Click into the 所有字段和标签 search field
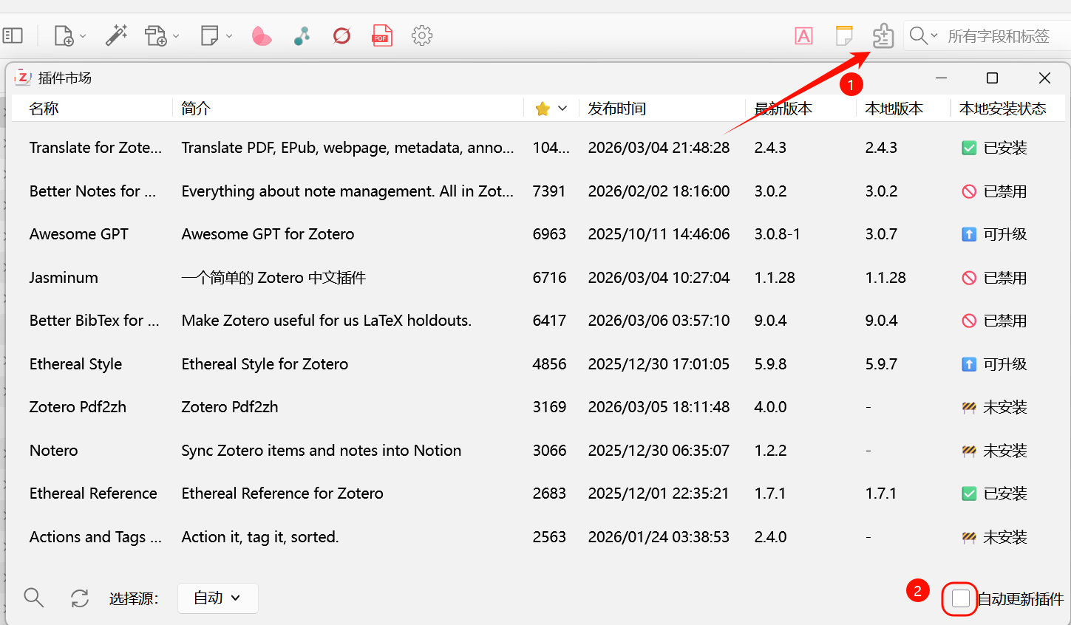 [x=999, y=36]
